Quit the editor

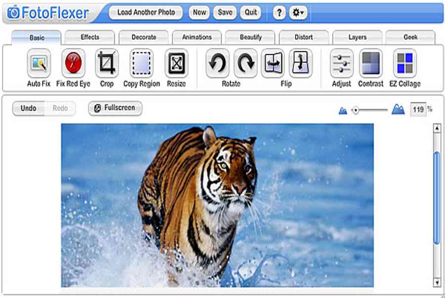pyautogui.click(x=251, y=12)
